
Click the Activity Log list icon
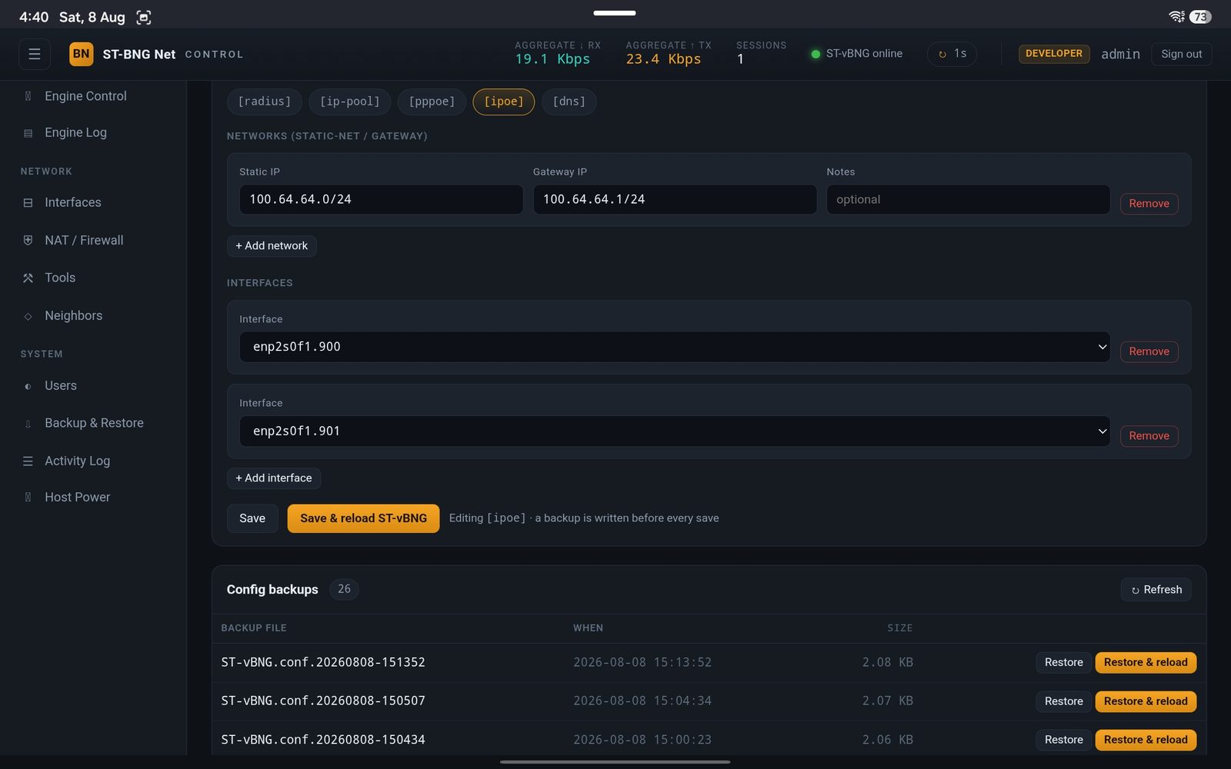pos(28,461)
